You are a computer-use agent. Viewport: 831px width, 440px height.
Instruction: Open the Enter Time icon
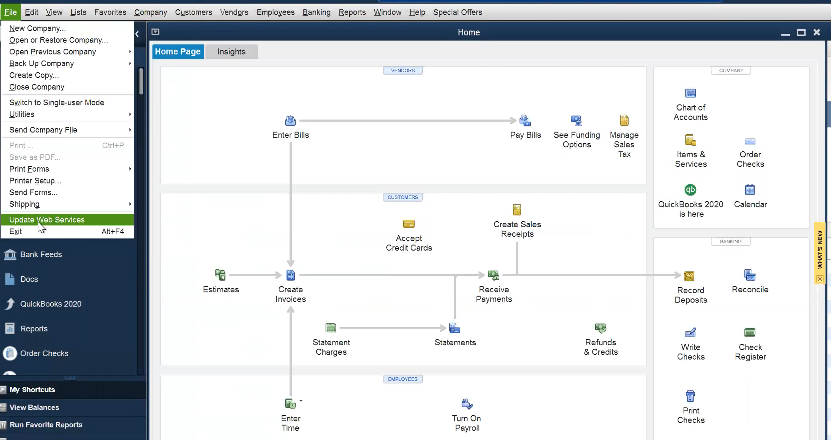290,403
